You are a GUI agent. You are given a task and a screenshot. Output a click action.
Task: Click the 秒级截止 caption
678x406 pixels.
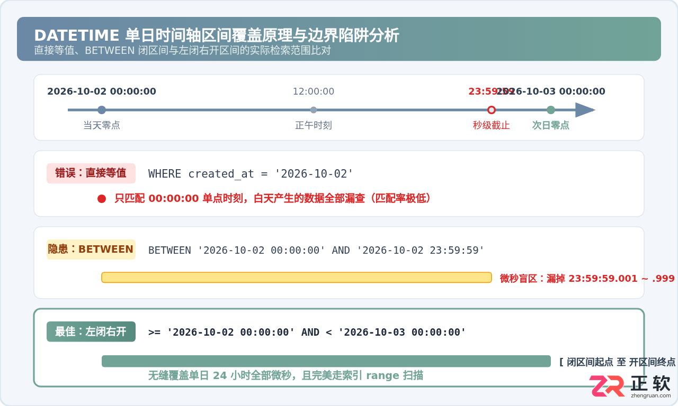pyautogui.click(x=492, y=125)
